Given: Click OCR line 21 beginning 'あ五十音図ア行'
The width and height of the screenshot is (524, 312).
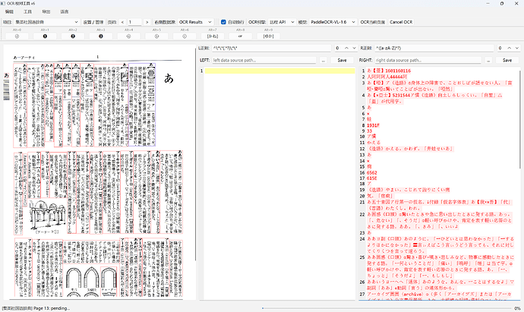Looking at the screenshot, I should pyautogui.click(x=439, y=205).
